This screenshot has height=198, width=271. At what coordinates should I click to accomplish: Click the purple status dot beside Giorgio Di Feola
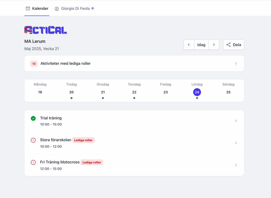pos(93,8)
